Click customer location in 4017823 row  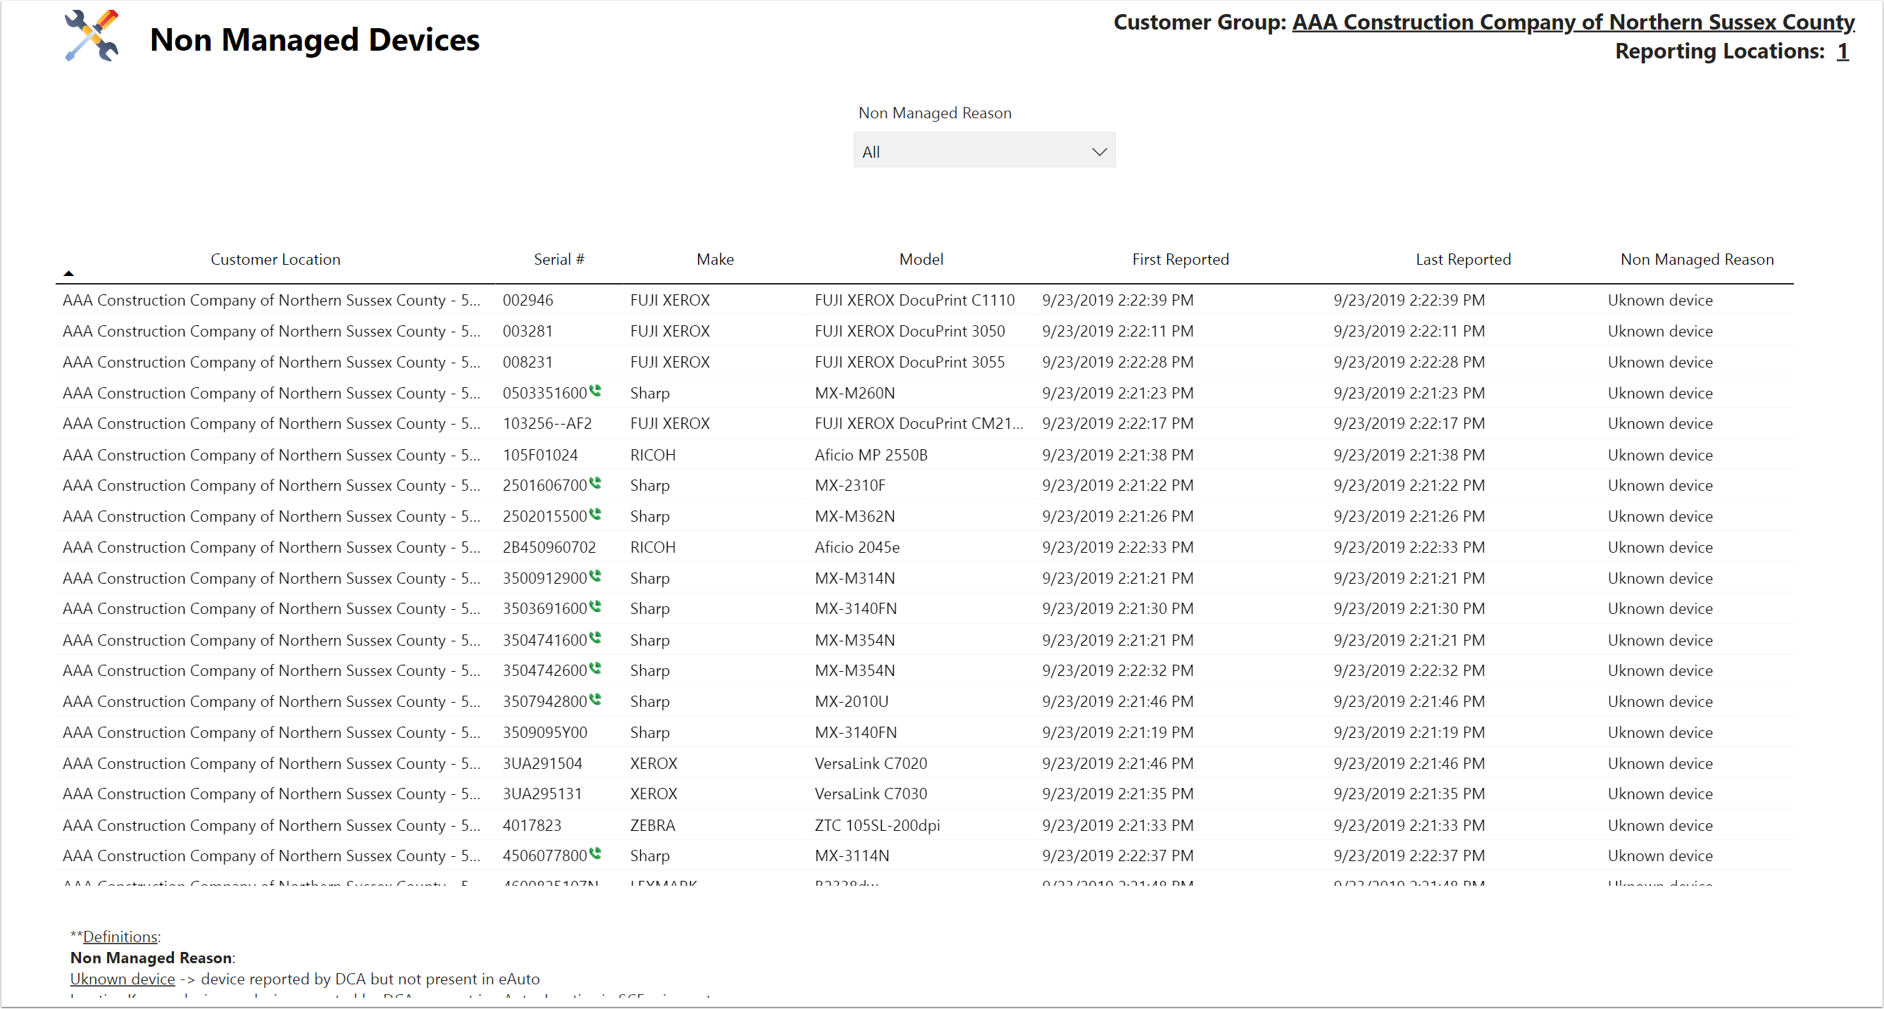(x=271, y=825)
